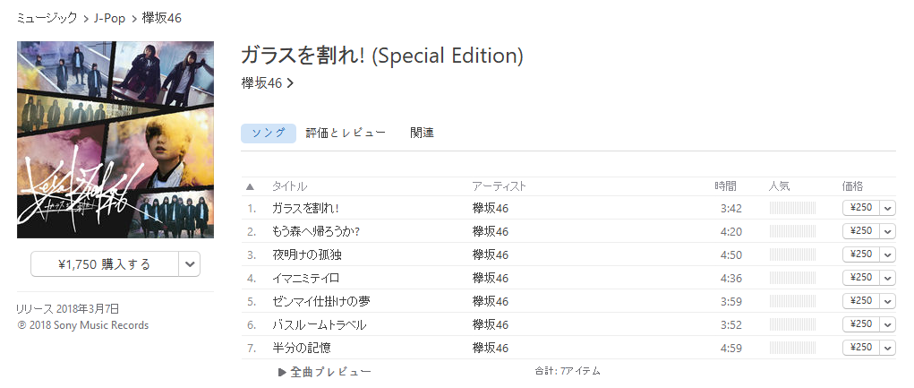
Task: Open the 関連 tab
Action: [x=422, y=133]
